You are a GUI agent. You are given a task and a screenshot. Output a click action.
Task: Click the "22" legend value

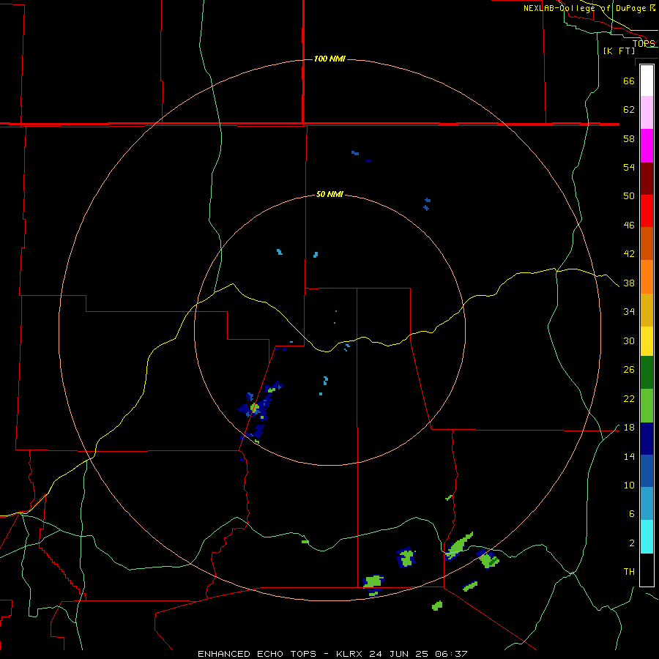coord(629,398)
